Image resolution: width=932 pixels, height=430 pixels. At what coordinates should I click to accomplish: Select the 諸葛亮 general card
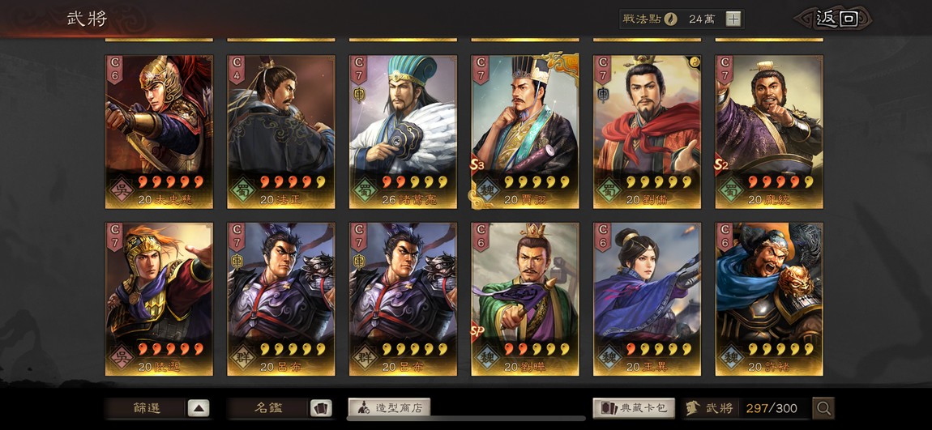(403, 132)
